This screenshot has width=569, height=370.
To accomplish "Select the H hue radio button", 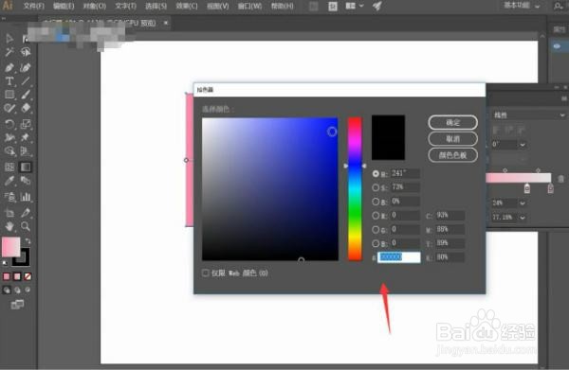I will [x=376, y=174].
